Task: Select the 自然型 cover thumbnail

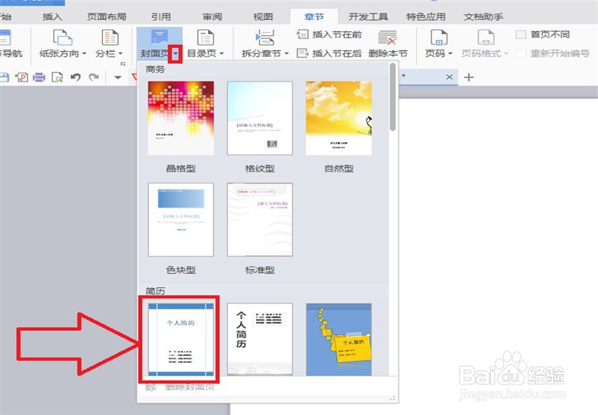Action: (339, 118)
